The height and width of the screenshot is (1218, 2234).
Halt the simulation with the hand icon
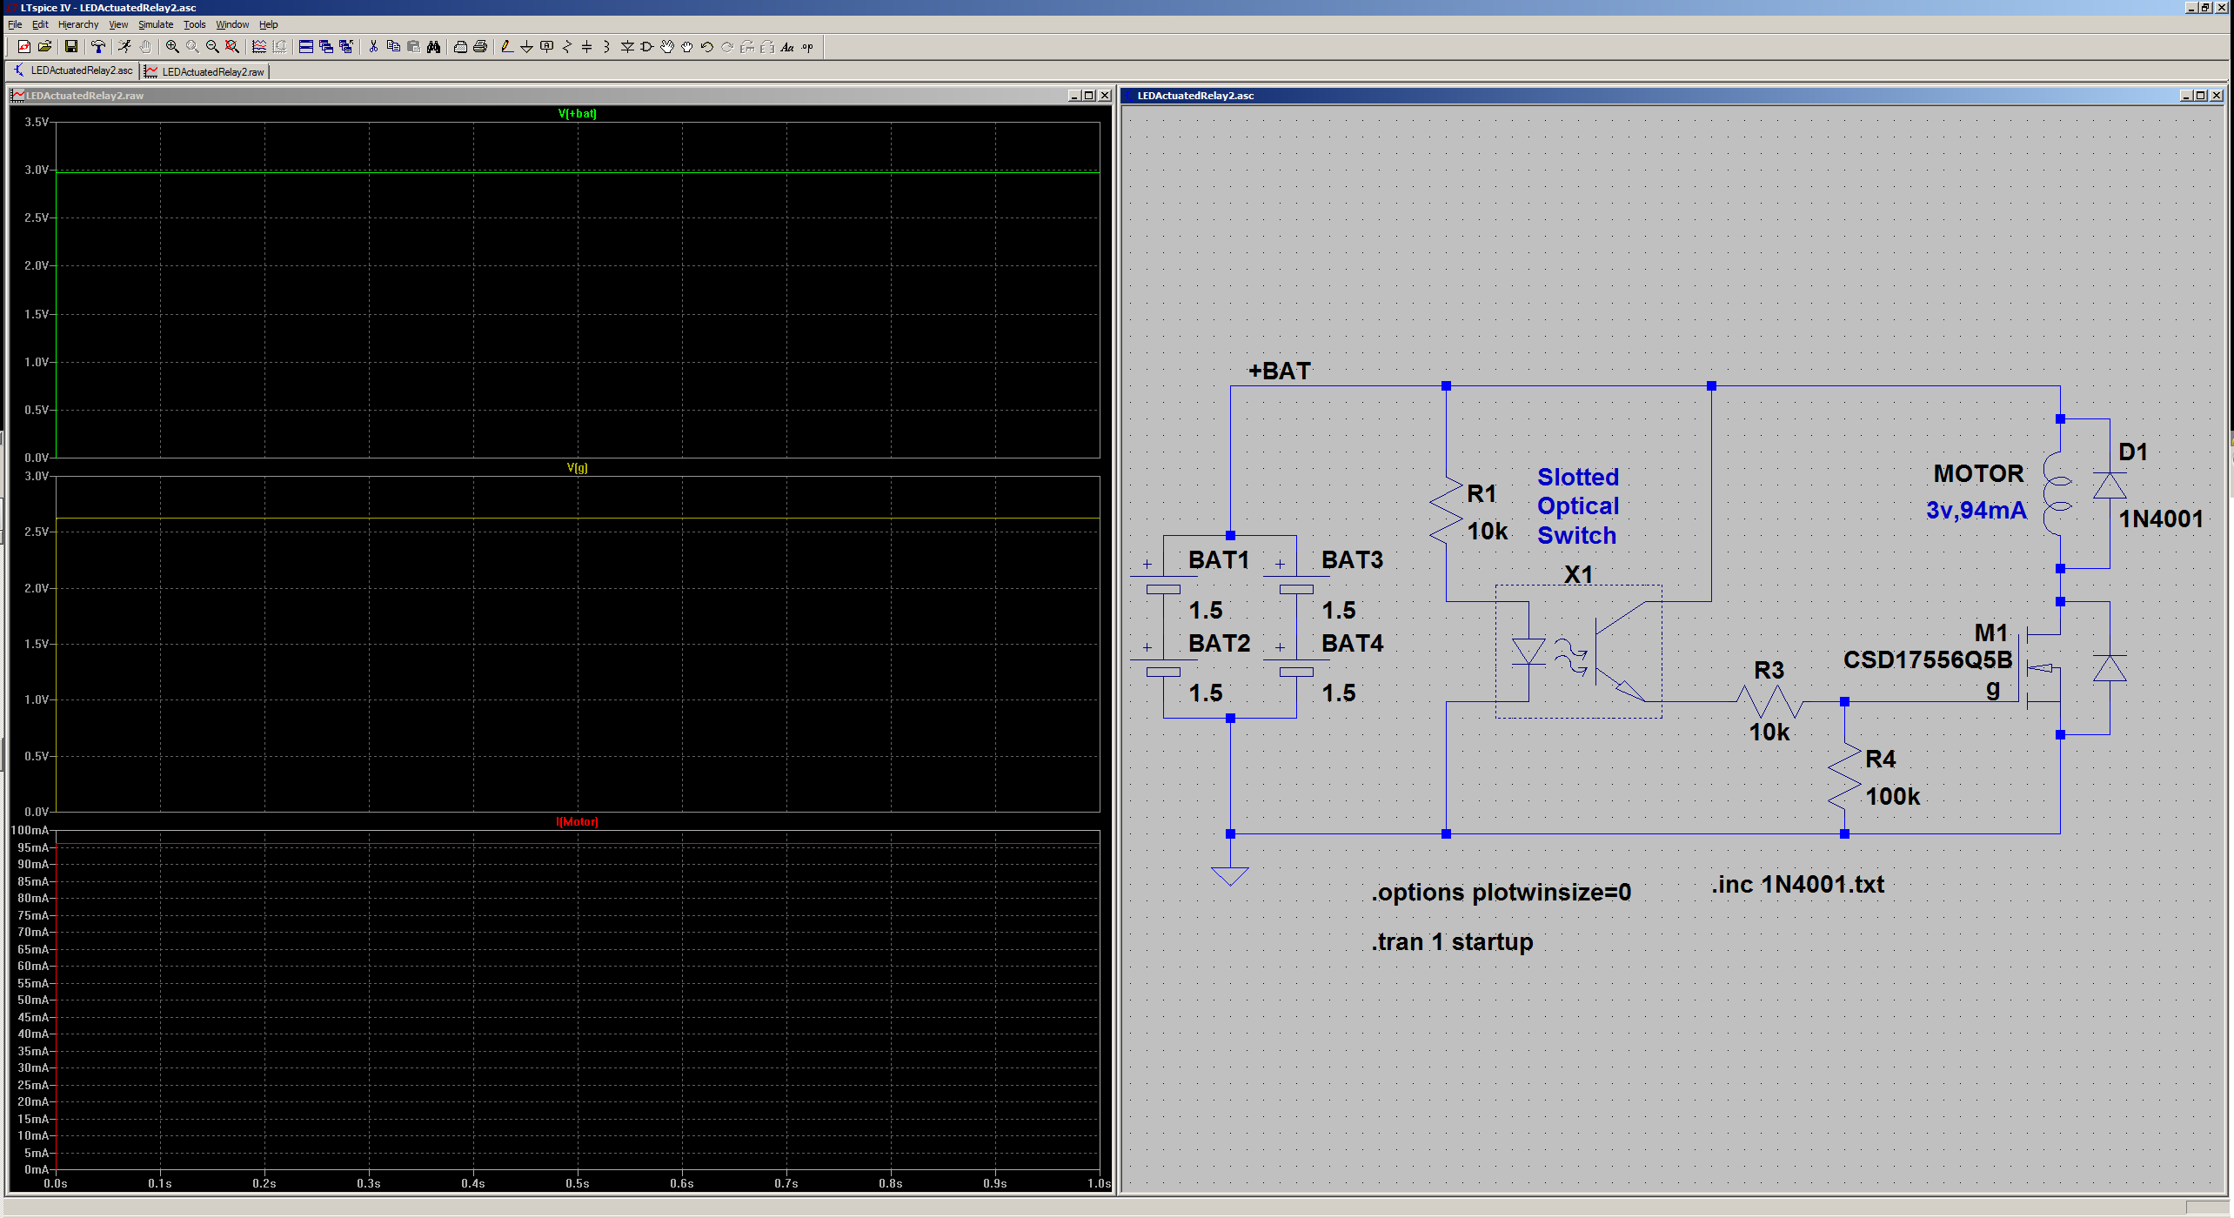[145, 47]
